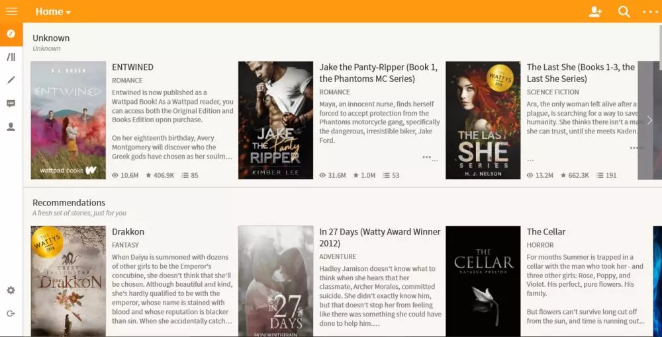Expand Jake the Panty-Ripper description ellipsis

(x=430, y=158)
